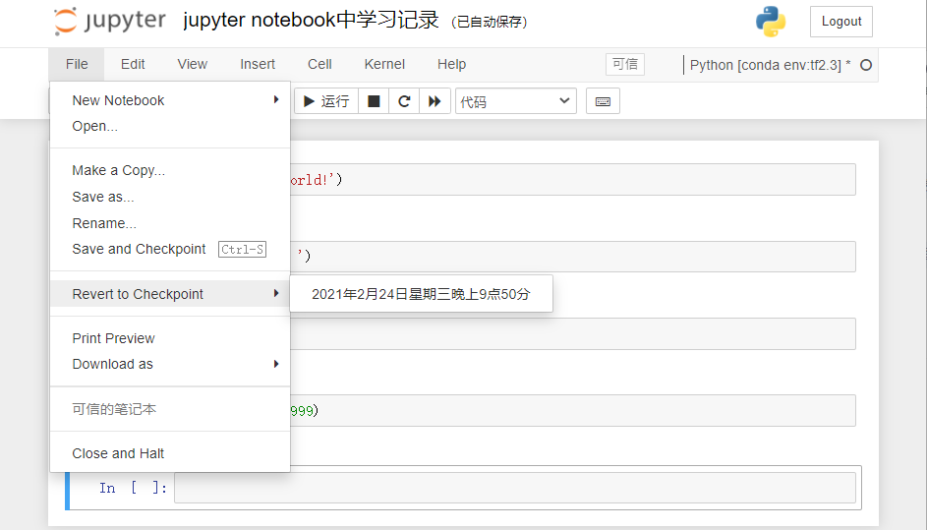This screenshot has width=927, height=530.
Task: Click the kernel idle status circle
Action: (866, 65)
